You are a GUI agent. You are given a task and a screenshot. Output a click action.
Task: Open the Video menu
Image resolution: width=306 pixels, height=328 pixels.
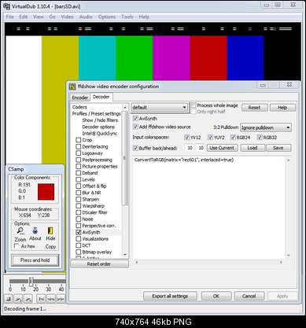click(68, 17)
